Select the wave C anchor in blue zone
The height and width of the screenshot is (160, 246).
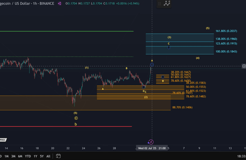169,47
